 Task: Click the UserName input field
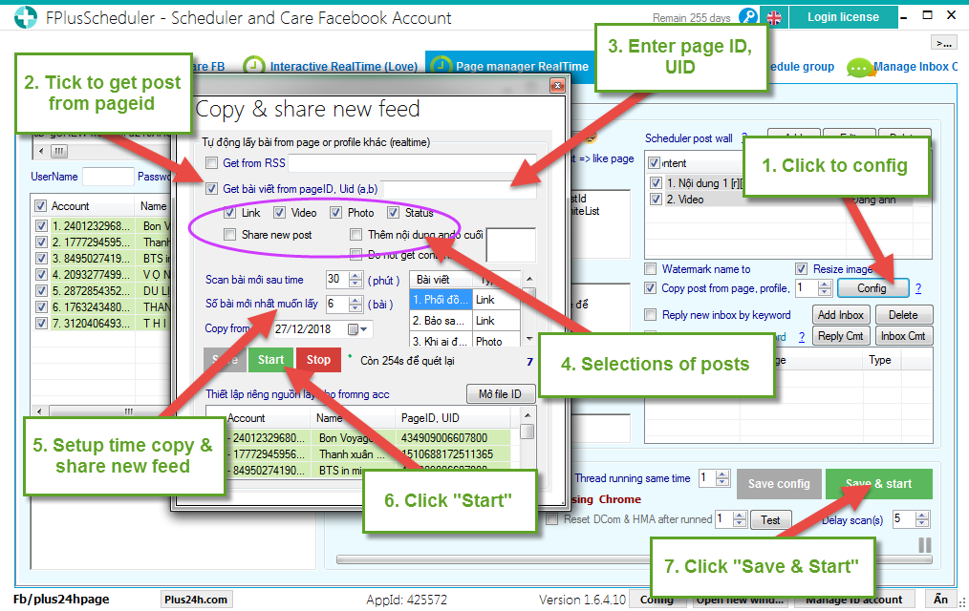point(108,177)
